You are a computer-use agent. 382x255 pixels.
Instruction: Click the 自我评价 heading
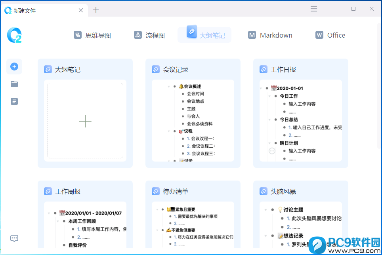pos(78,245)
